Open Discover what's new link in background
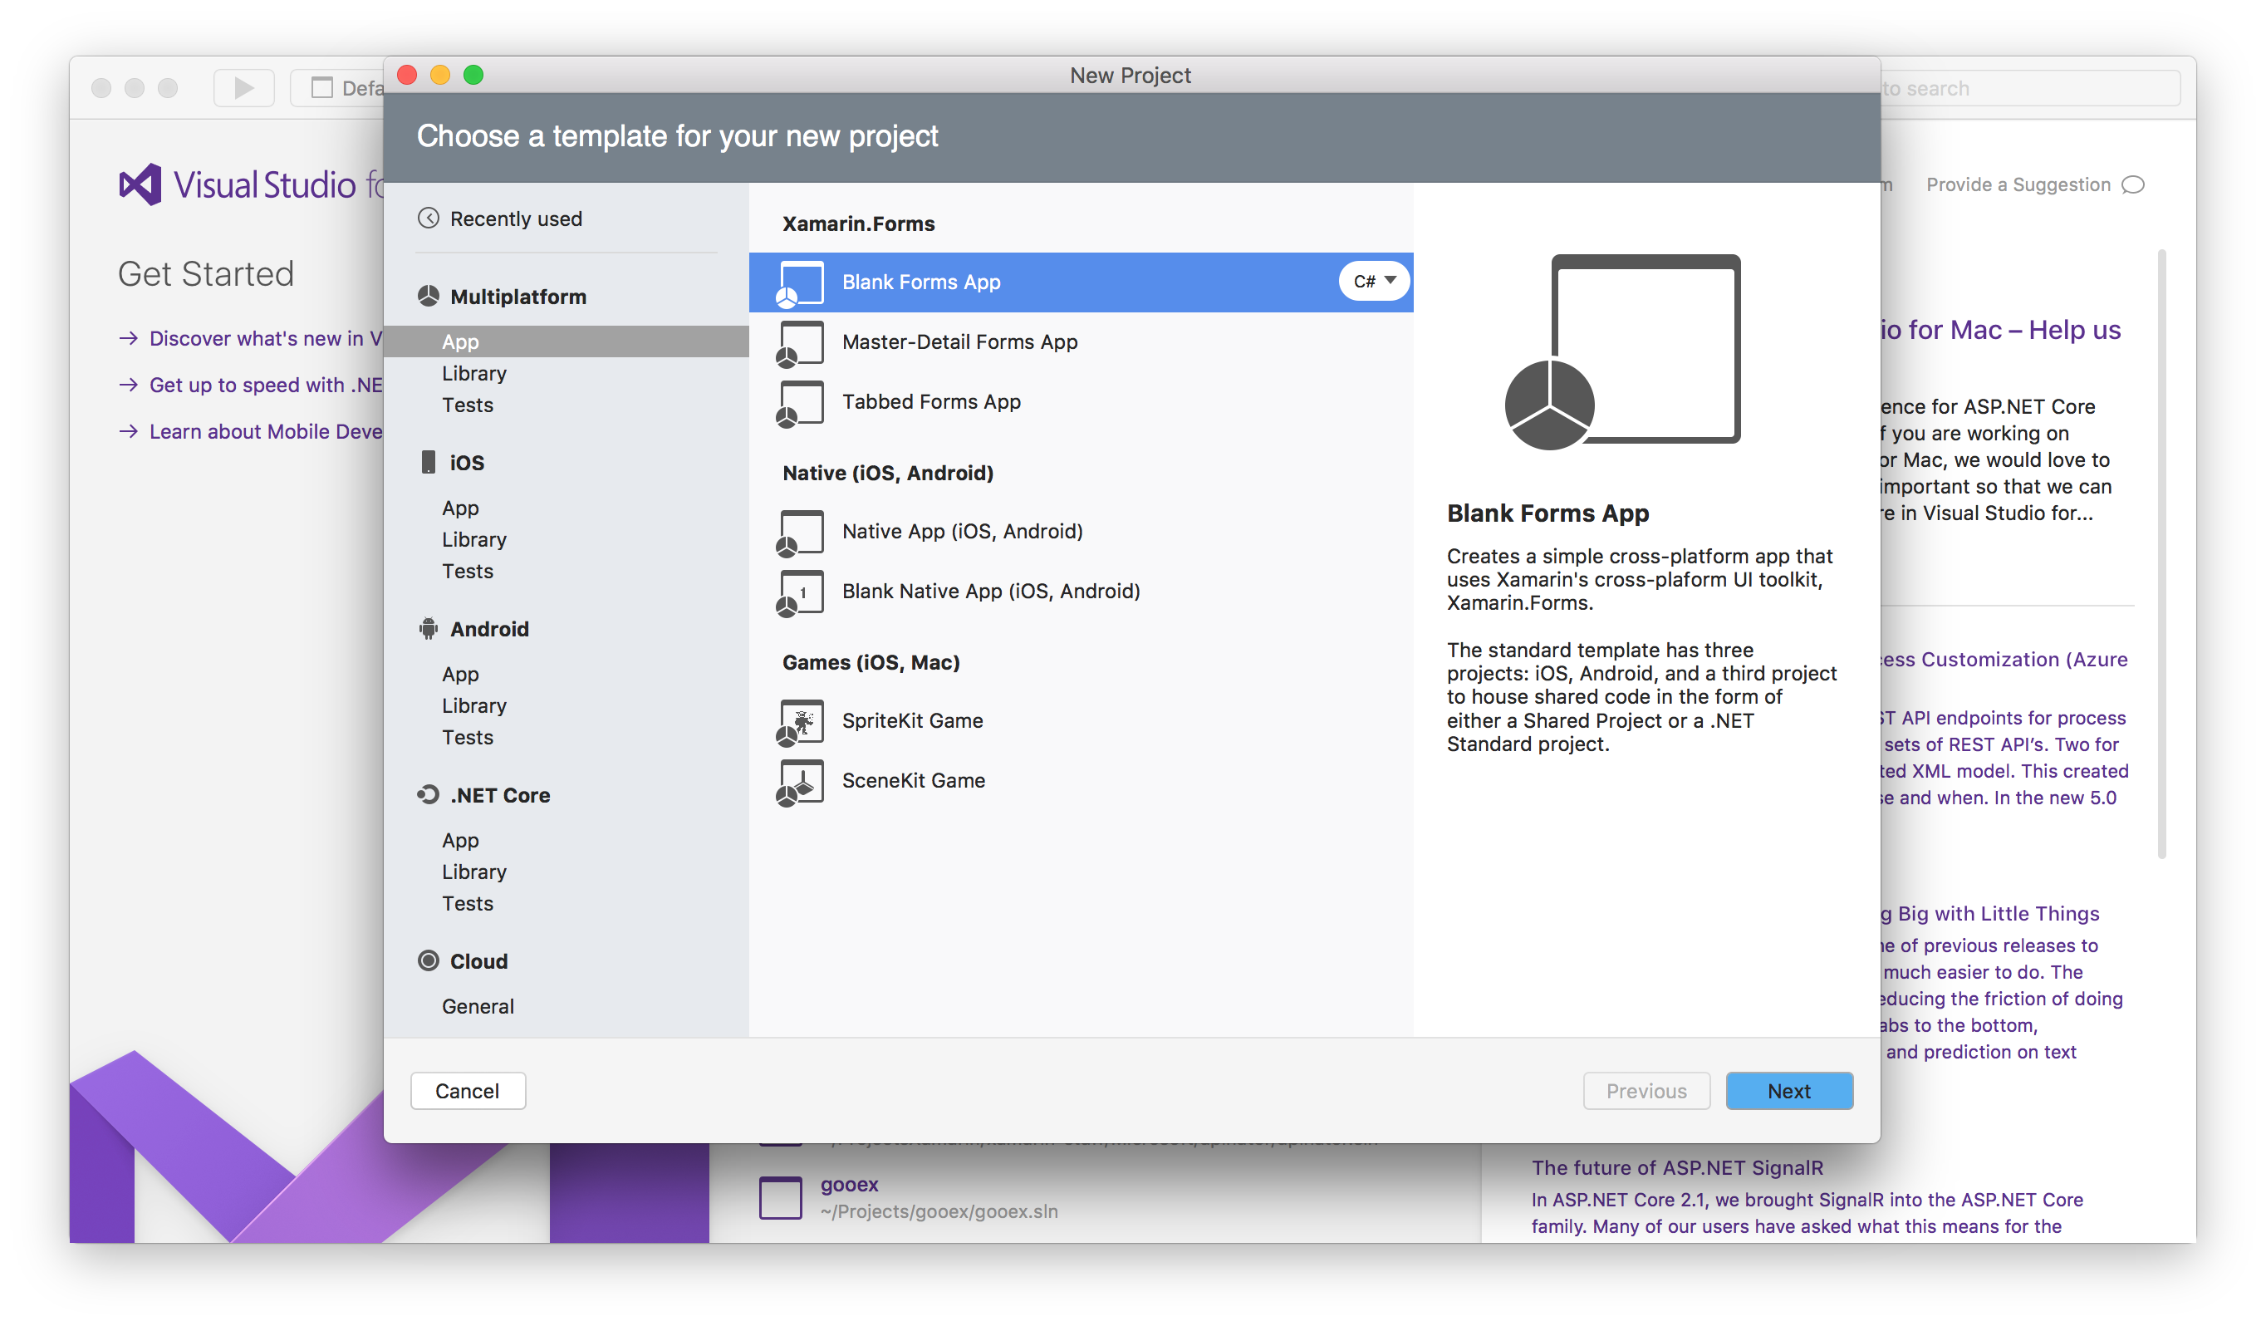 pos(265,338)
